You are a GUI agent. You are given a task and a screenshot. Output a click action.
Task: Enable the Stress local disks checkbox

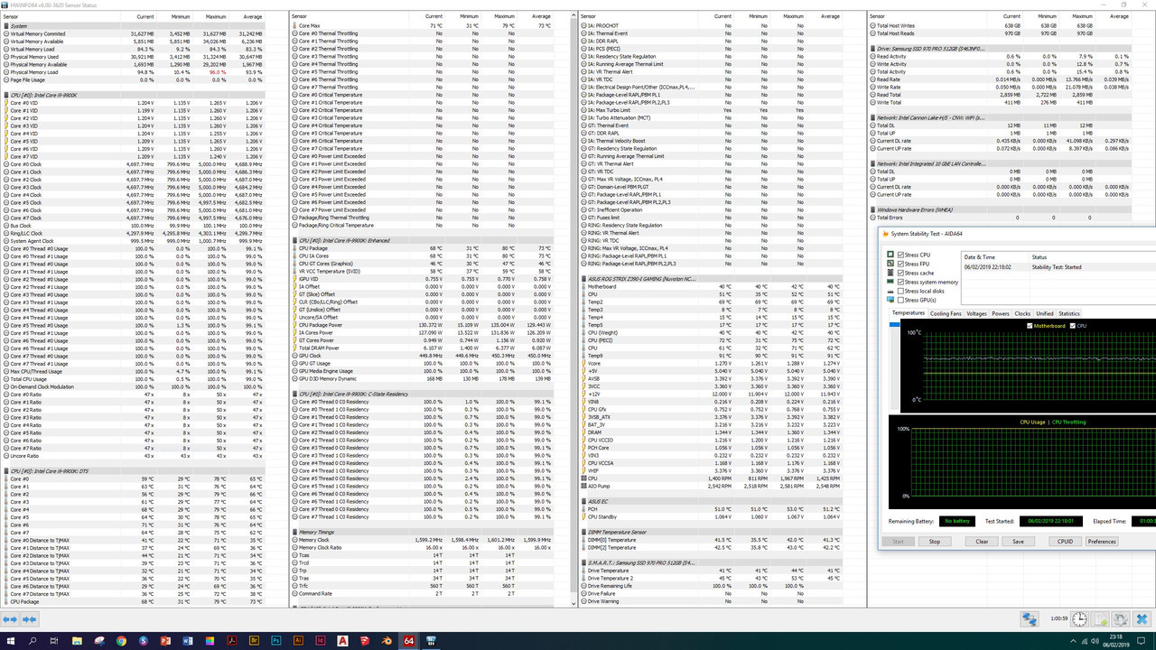900,290
